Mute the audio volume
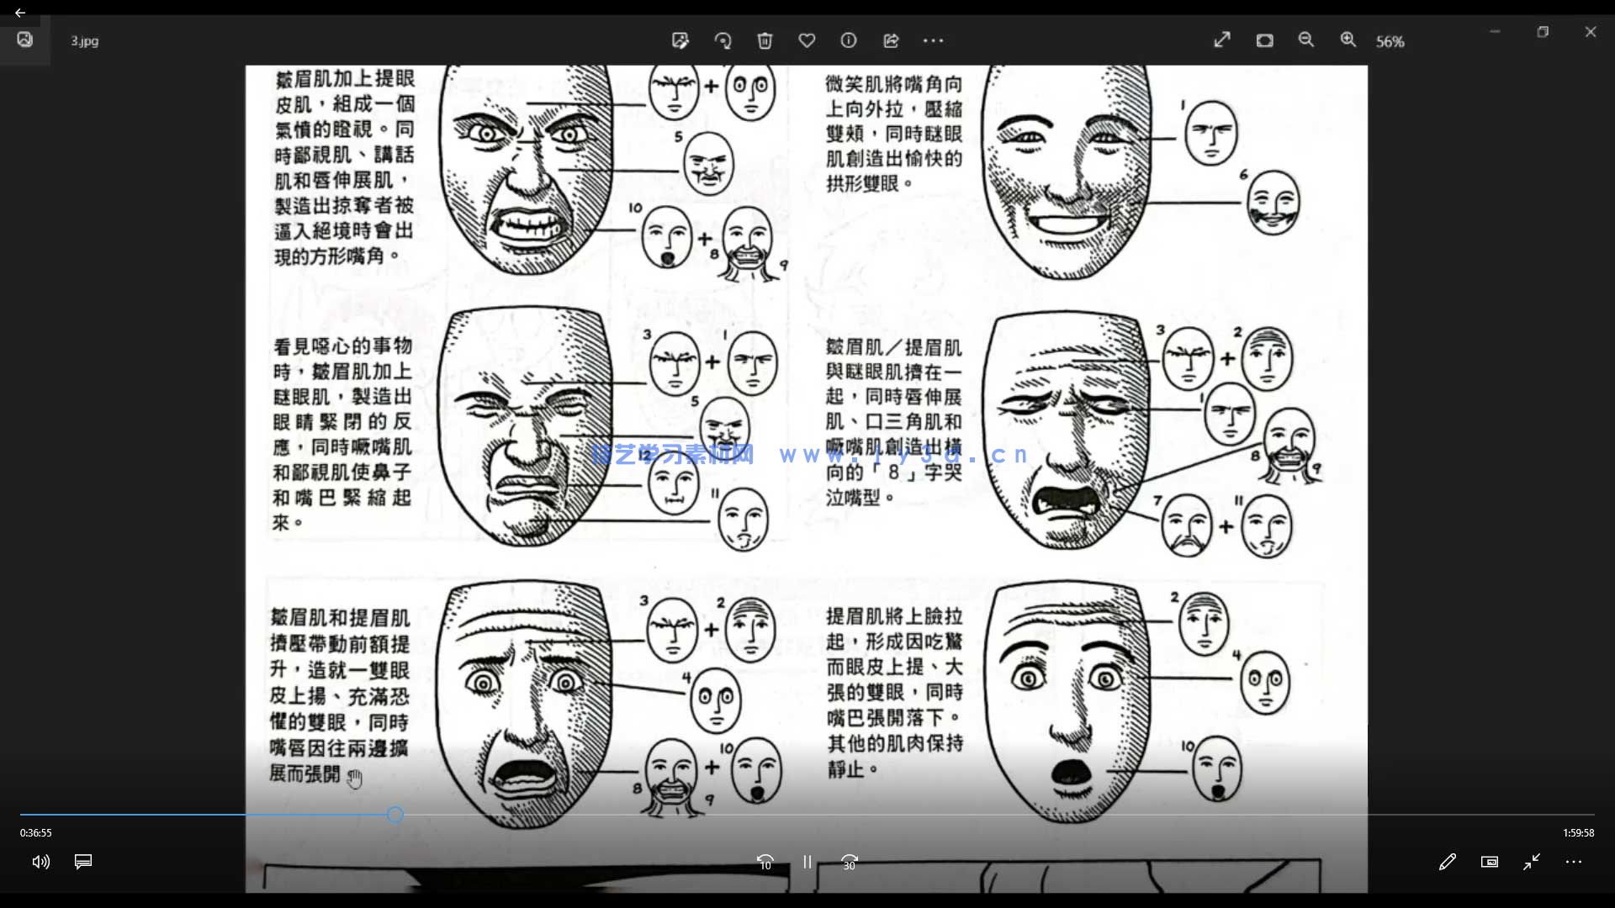1615x908 pixels. 40,862
